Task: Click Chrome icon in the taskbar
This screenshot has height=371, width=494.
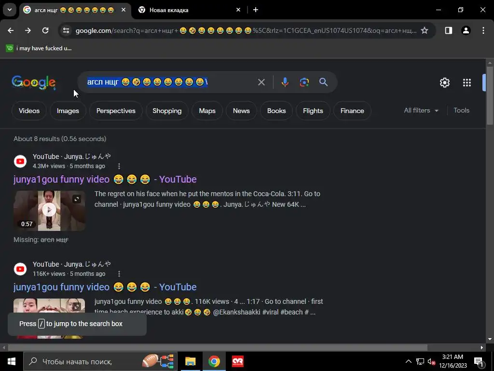Action: point(214,361)
